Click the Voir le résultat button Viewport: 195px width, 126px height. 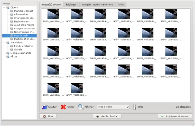107,117
